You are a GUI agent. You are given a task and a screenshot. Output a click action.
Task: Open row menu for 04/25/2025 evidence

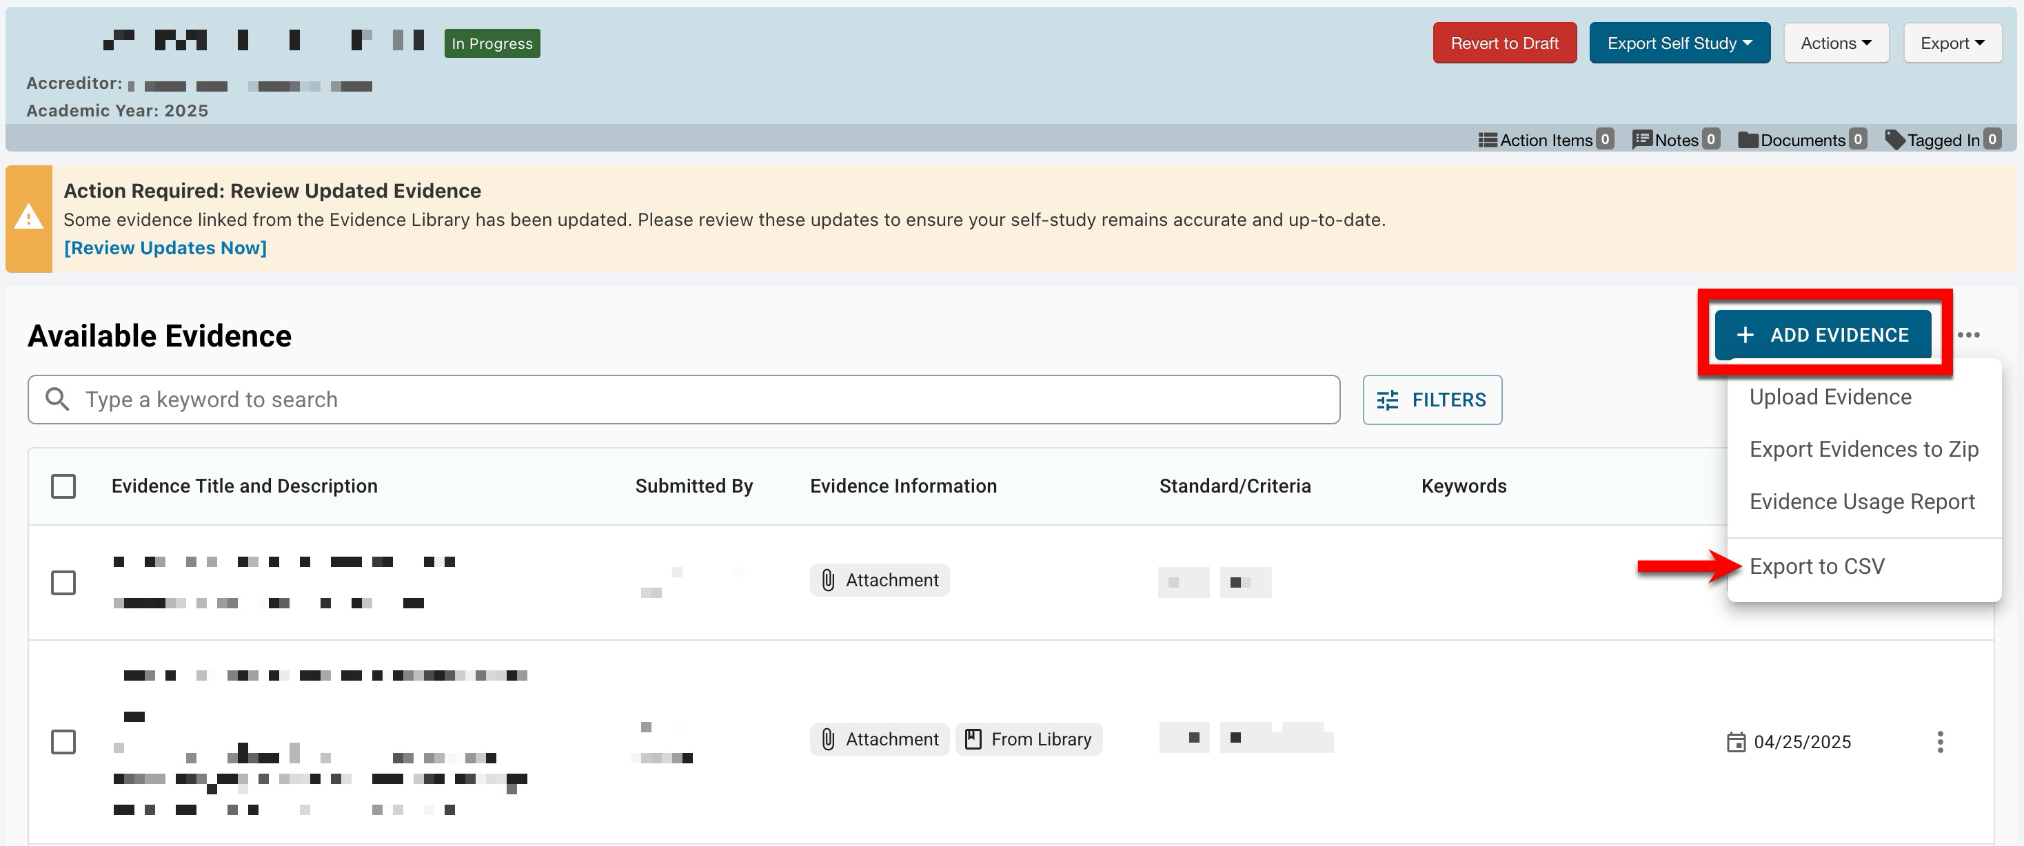click(1940, 741)
